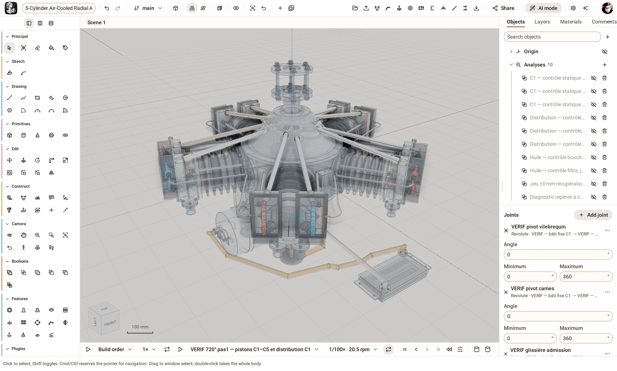Click the Union boolean tool icon

10,273
